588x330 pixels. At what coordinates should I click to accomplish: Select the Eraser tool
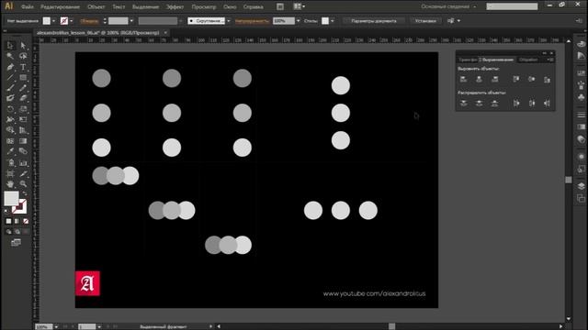(x=23, y=98)
